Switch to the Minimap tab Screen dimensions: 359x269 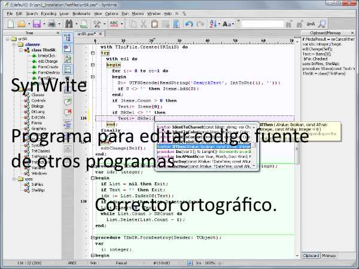pos(328,255)
